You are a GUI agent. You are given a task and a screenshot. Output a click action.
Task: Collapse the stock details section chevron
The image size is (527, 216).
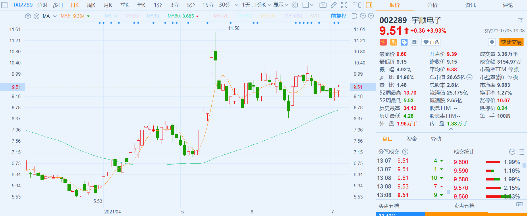tap(451, 129)
